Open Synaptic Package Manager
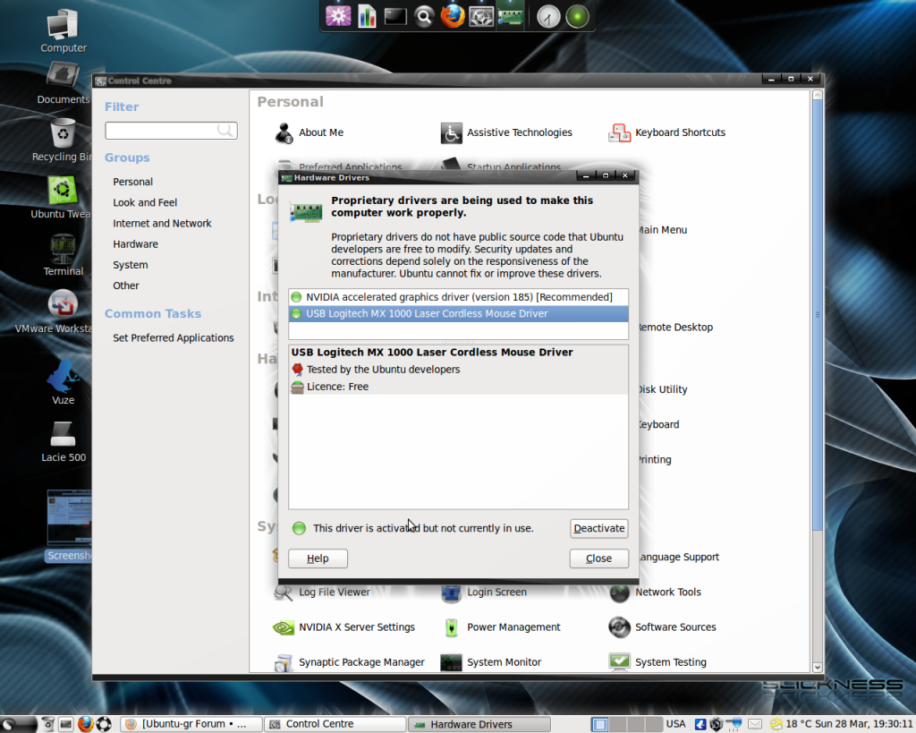 coord(350,662)
